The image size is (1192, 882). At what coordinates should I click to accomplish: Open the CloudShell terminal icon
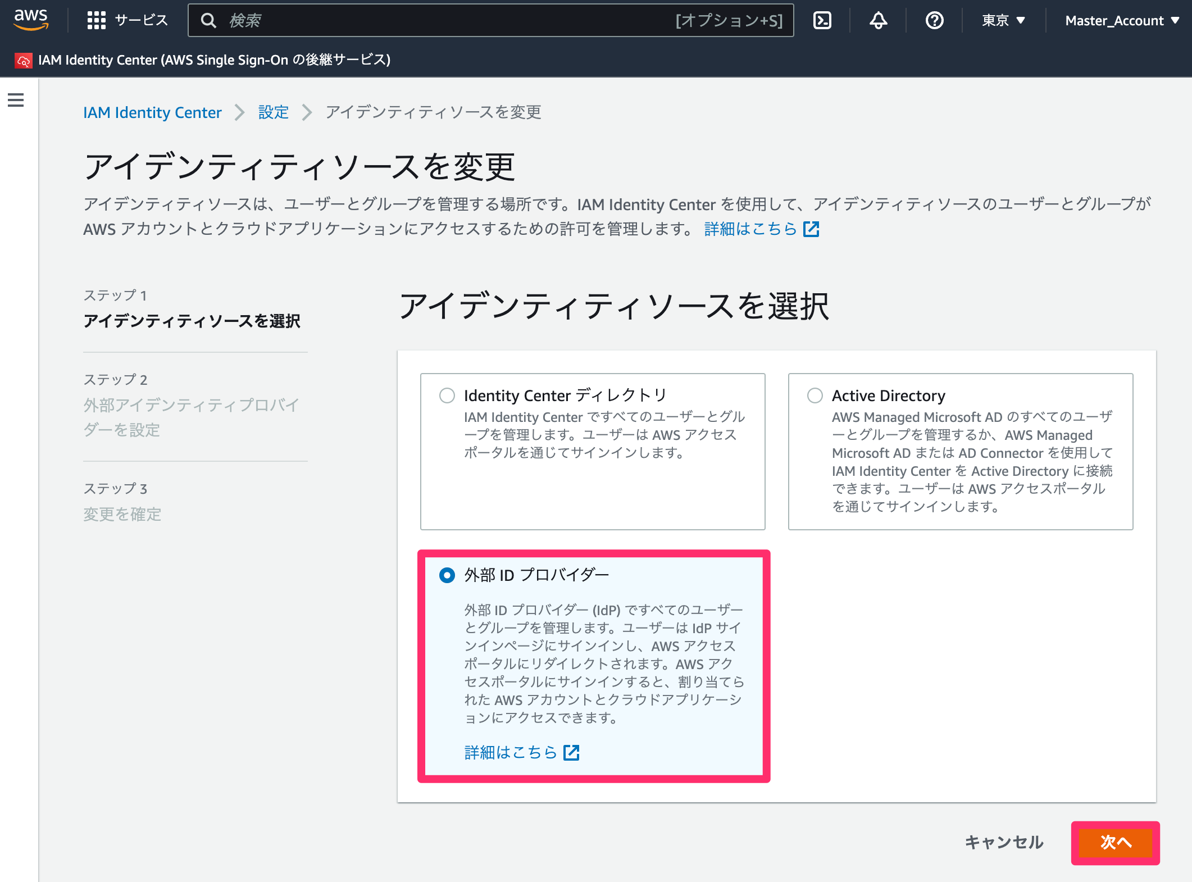822,21
